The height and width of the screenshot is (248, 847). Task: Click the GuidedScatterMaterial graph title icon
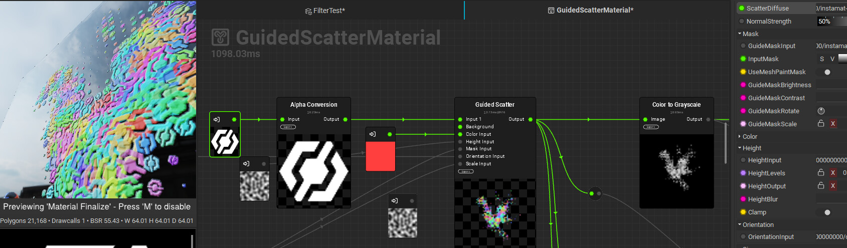220,38
